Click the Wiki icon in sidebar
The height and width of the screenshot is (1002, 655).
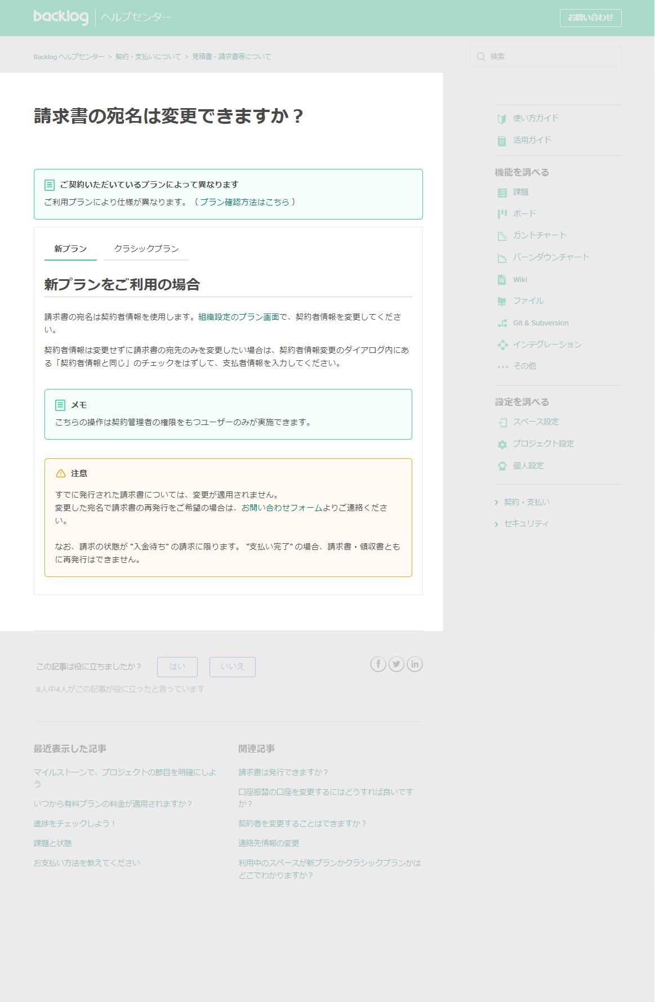point(502,280)
